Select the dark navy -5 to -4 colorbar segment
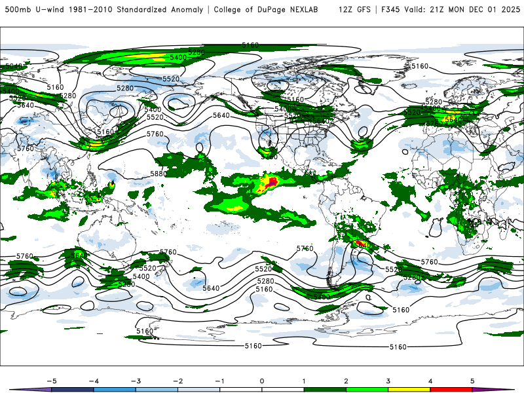The height and width of the screenshot is (393, 524). click(x=73, y=390)
